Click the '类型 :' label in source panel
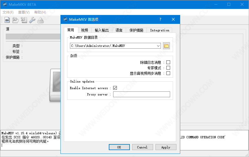 pos(18,46)
